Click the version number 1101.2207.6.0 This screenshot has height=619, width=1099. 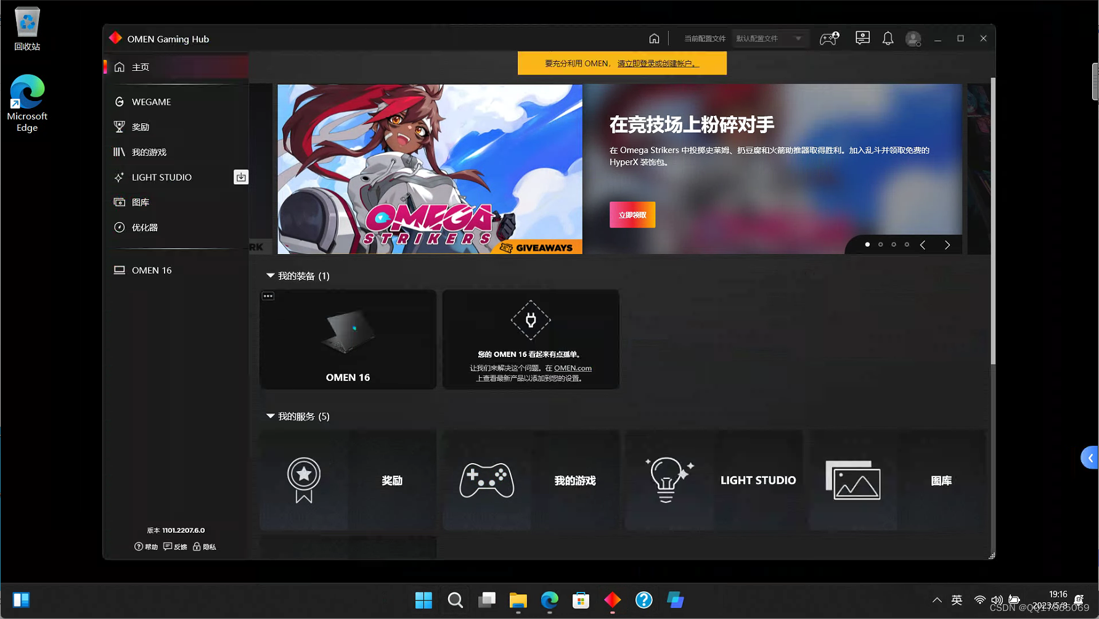pos(183,530)
